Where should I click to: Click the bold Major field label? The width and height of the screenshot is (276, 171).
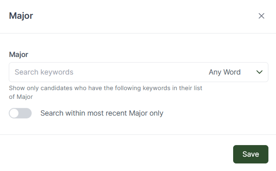pyautogui.click(x=19, y=54)
